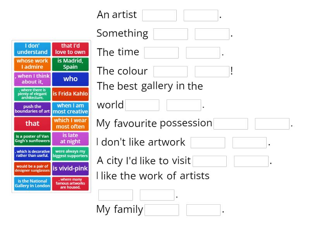Click first blank after 'An artist'
310x233 pixels.
[159, 16]
